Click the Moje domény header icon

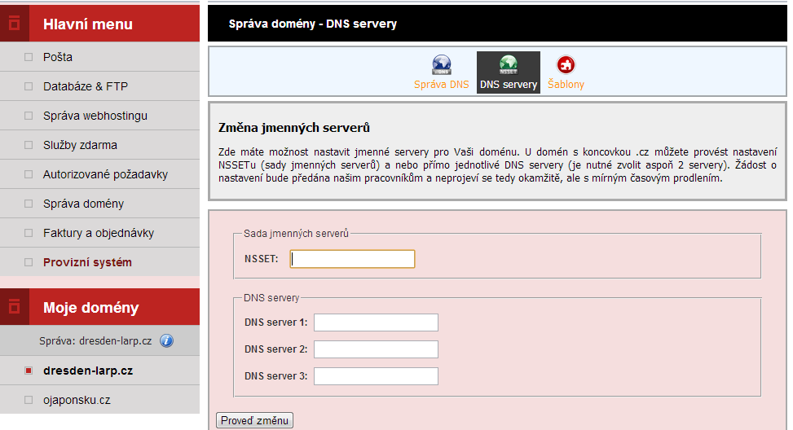[x=15, y=307]
